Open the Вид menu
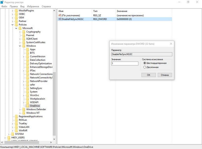The height and width of the screenshot is (149, 202). 22,6
